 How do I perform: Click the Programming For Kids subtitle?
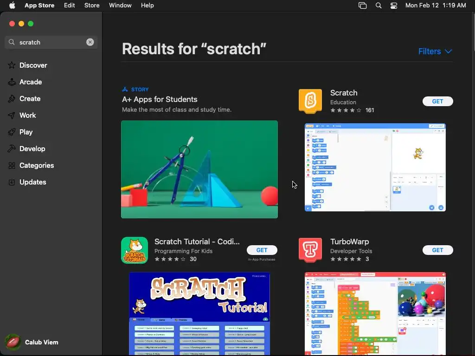pos(183,251)
